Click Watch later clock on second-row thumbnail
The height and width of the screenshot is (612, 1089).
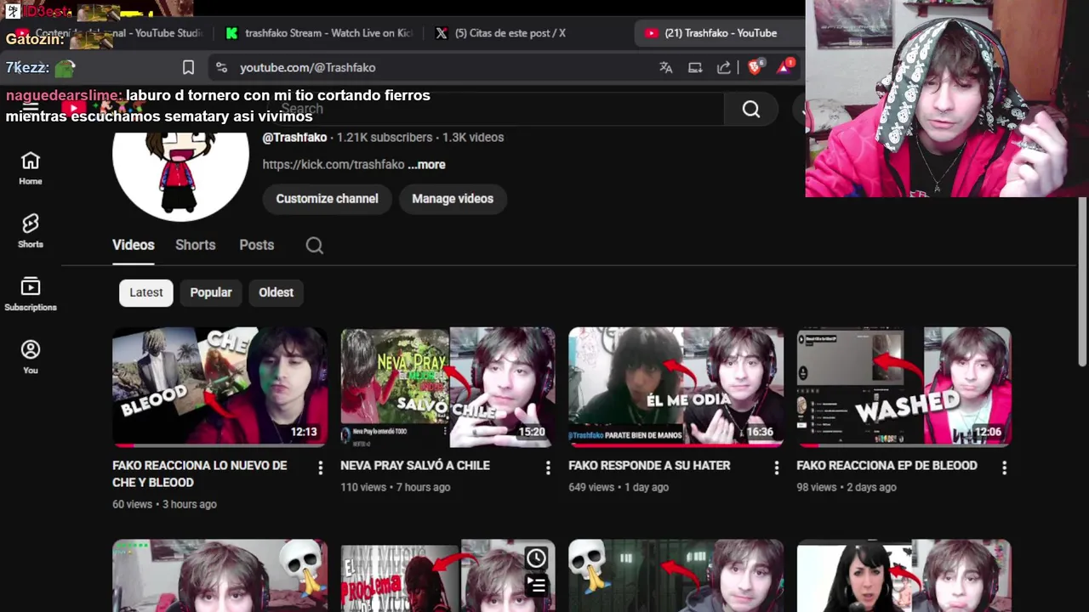(536, 558)
